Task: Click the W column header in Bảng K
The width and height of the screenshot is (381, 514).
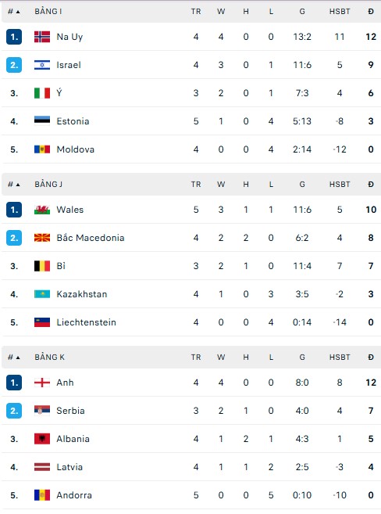Action: coord(221,357)
